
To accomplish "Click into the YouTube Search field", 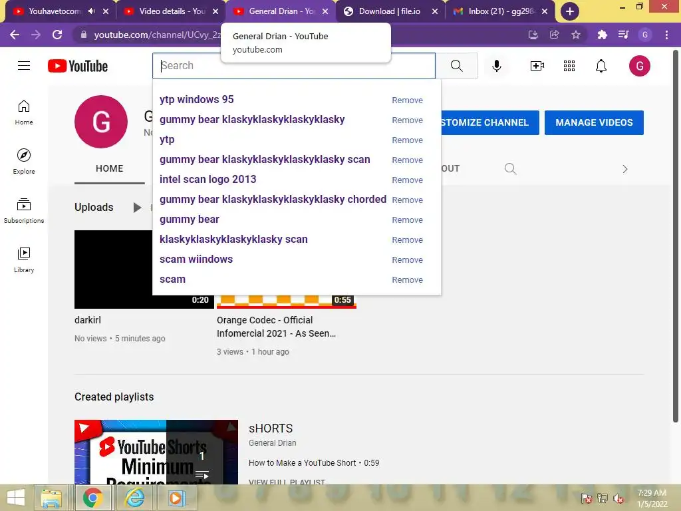I will pos(293,66).
